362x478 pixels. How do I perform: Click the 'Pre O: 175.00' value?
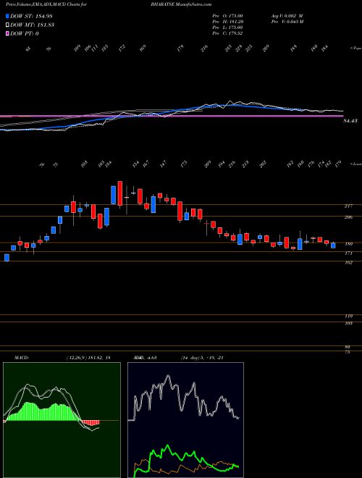click(x=227, y=16)
